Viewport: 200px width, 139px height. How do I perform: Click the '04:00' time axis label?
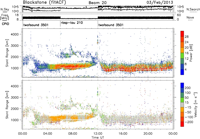[47, 134]
